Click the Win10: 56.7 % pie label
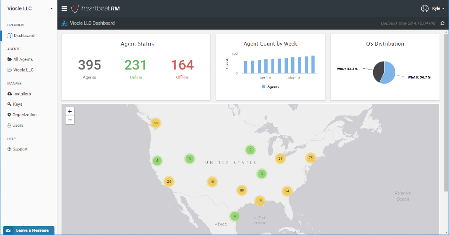 click(x=419, y=78)
